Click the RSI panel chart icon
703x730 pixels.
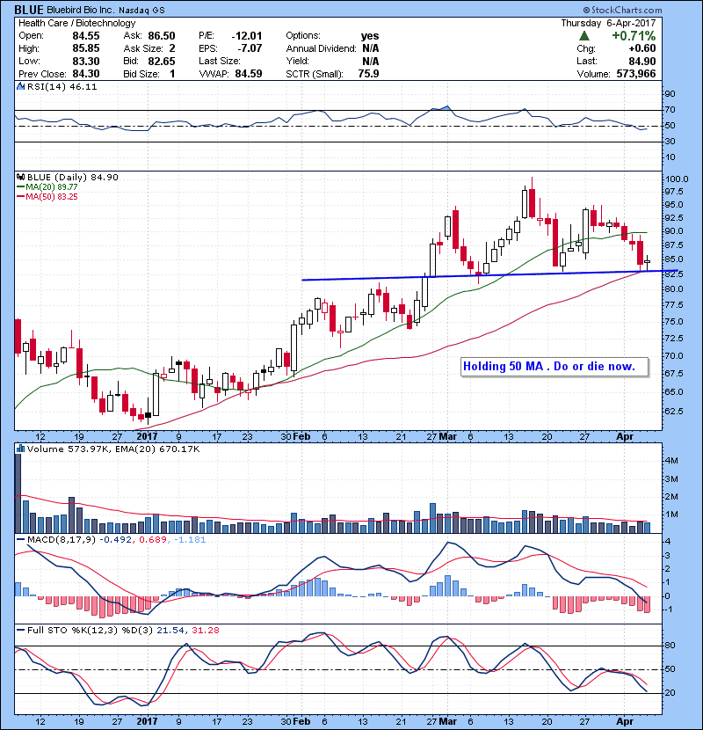[x=20, y=86]
